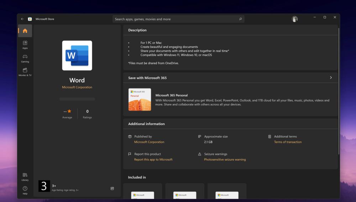Open the Microsoft 365 Personal thumbnail
Viewport: 356px width, 202px height.
[x=140, y=100]
